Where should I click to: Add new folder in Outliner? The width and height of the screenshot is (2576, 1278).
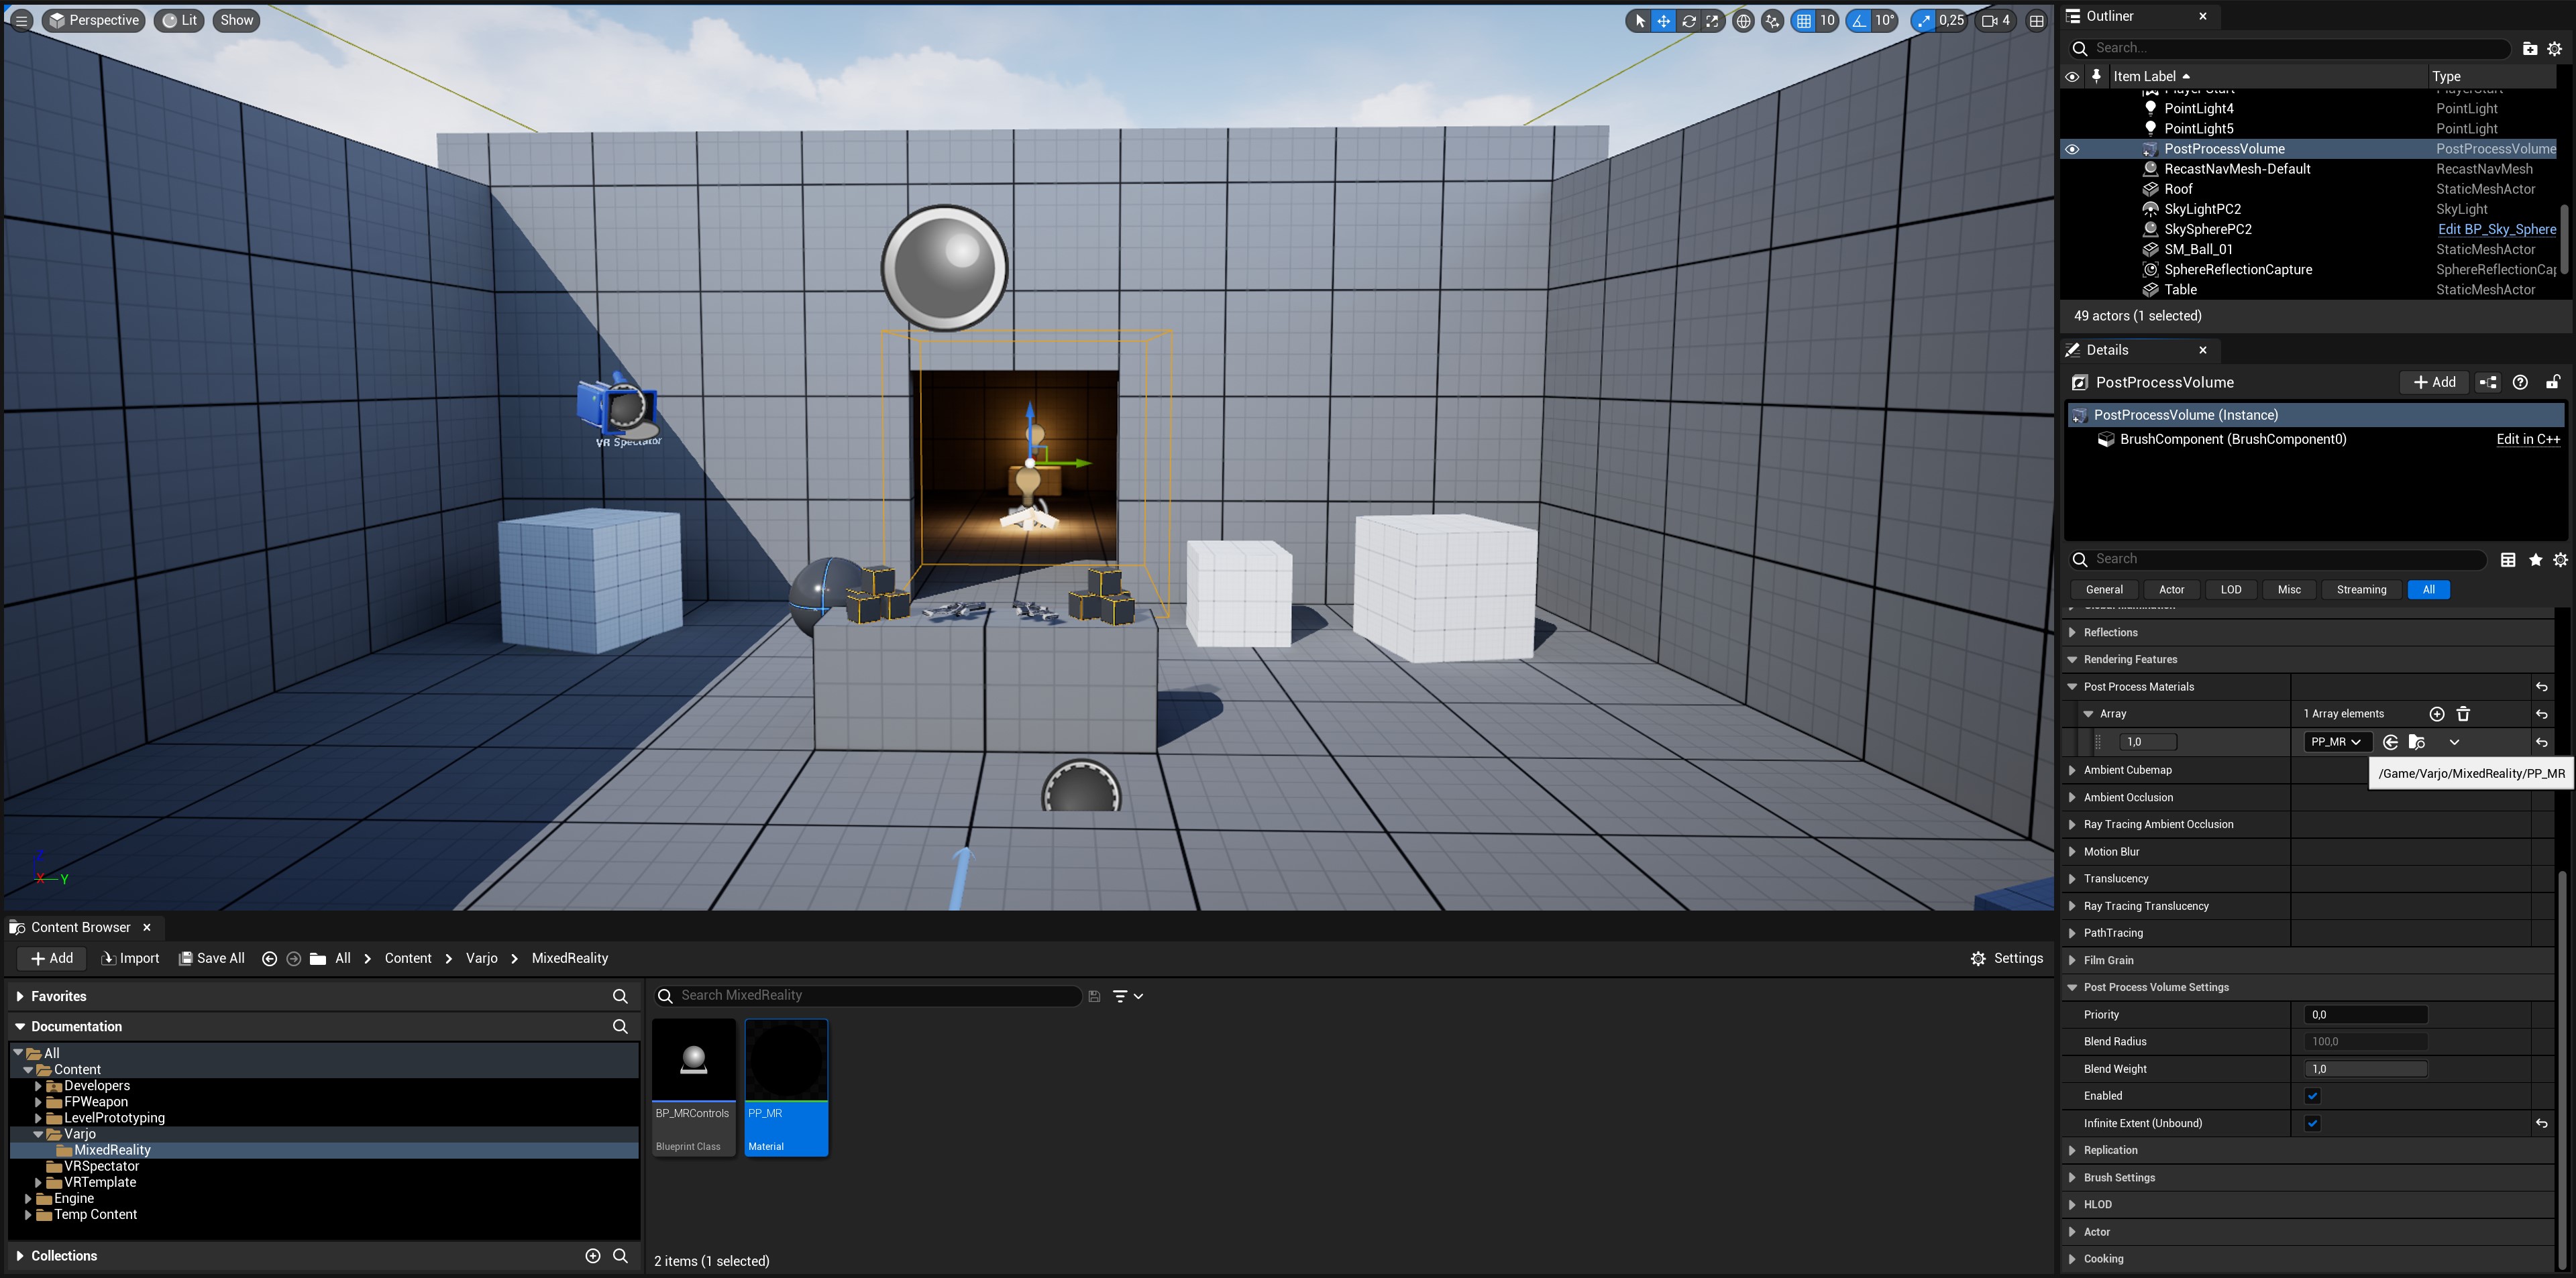tap(2529, 48)
